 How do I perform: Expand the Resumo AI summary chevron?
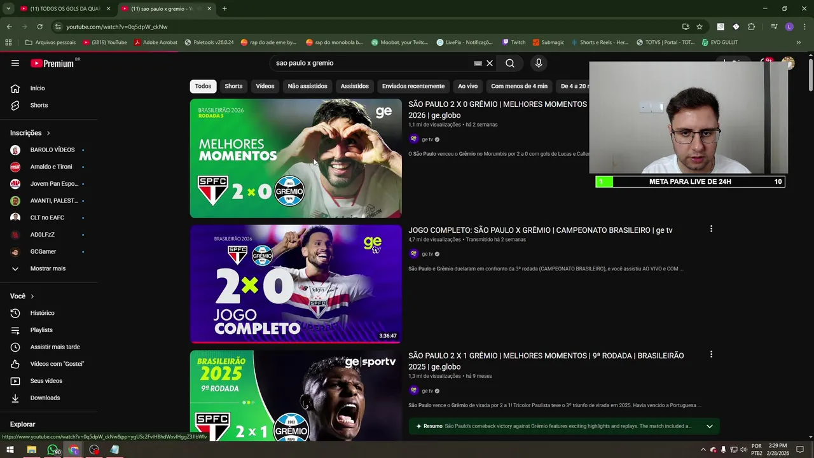709,426
